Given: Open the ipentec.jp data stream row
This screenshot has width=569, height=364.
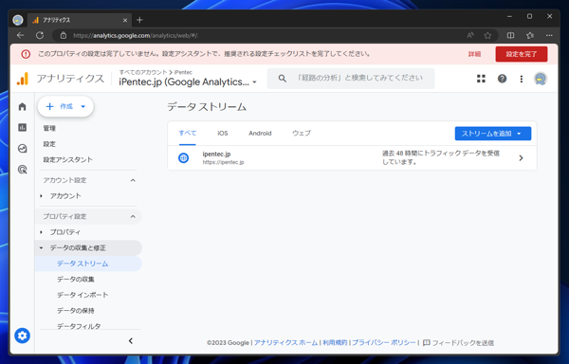Looking at the screenshot, I should click(x=352, y=158).
